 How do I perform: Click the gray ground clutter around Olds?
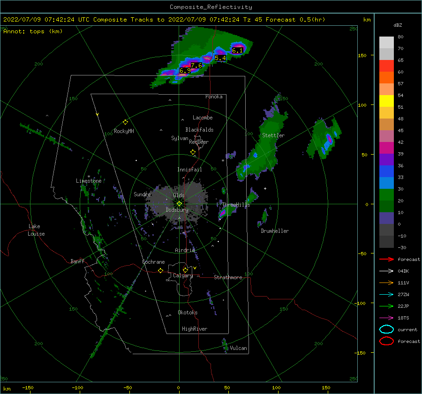(x=178, y=203)
